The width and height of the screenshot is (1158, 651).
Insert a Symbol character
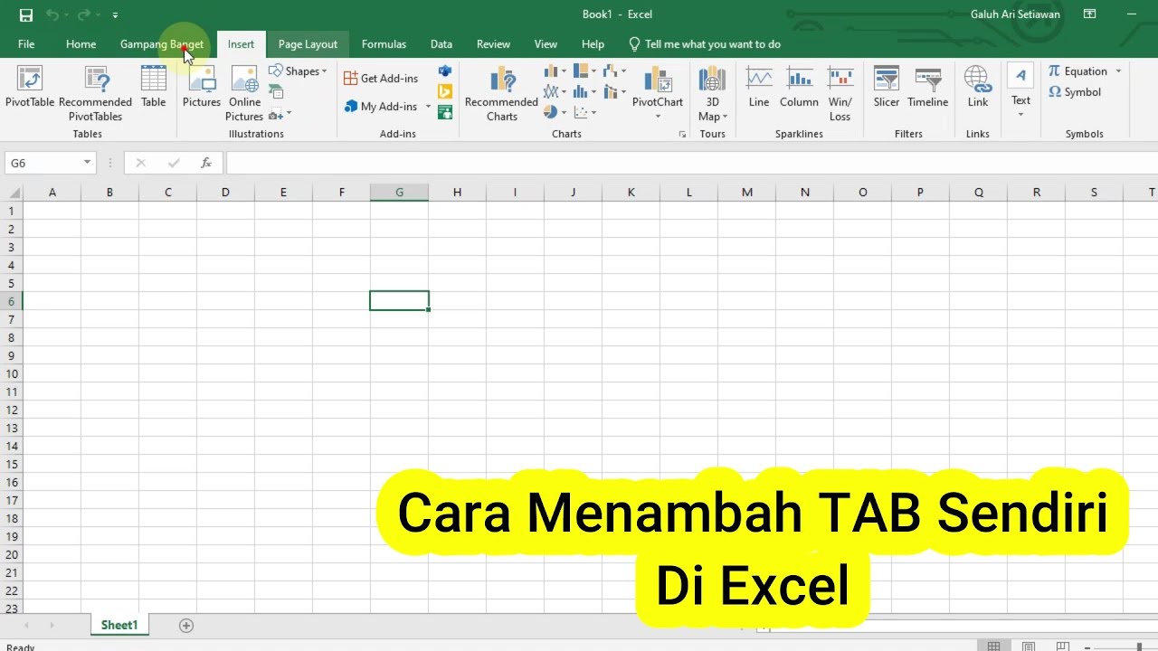tap(1075, 92)
